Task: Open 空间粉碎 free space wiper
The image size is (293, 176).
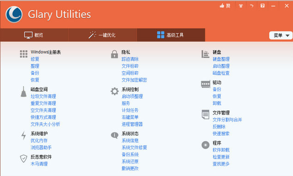Action: tap(130, 73)
